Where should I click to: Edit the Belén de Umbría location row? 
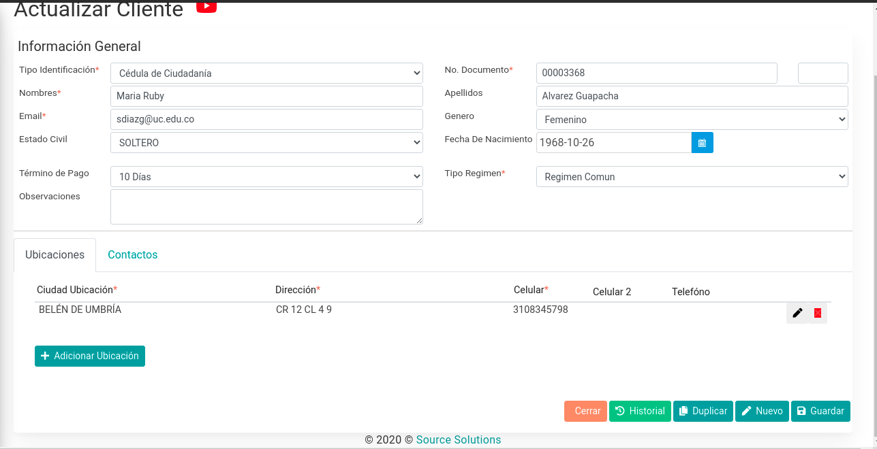pos(797,313)
